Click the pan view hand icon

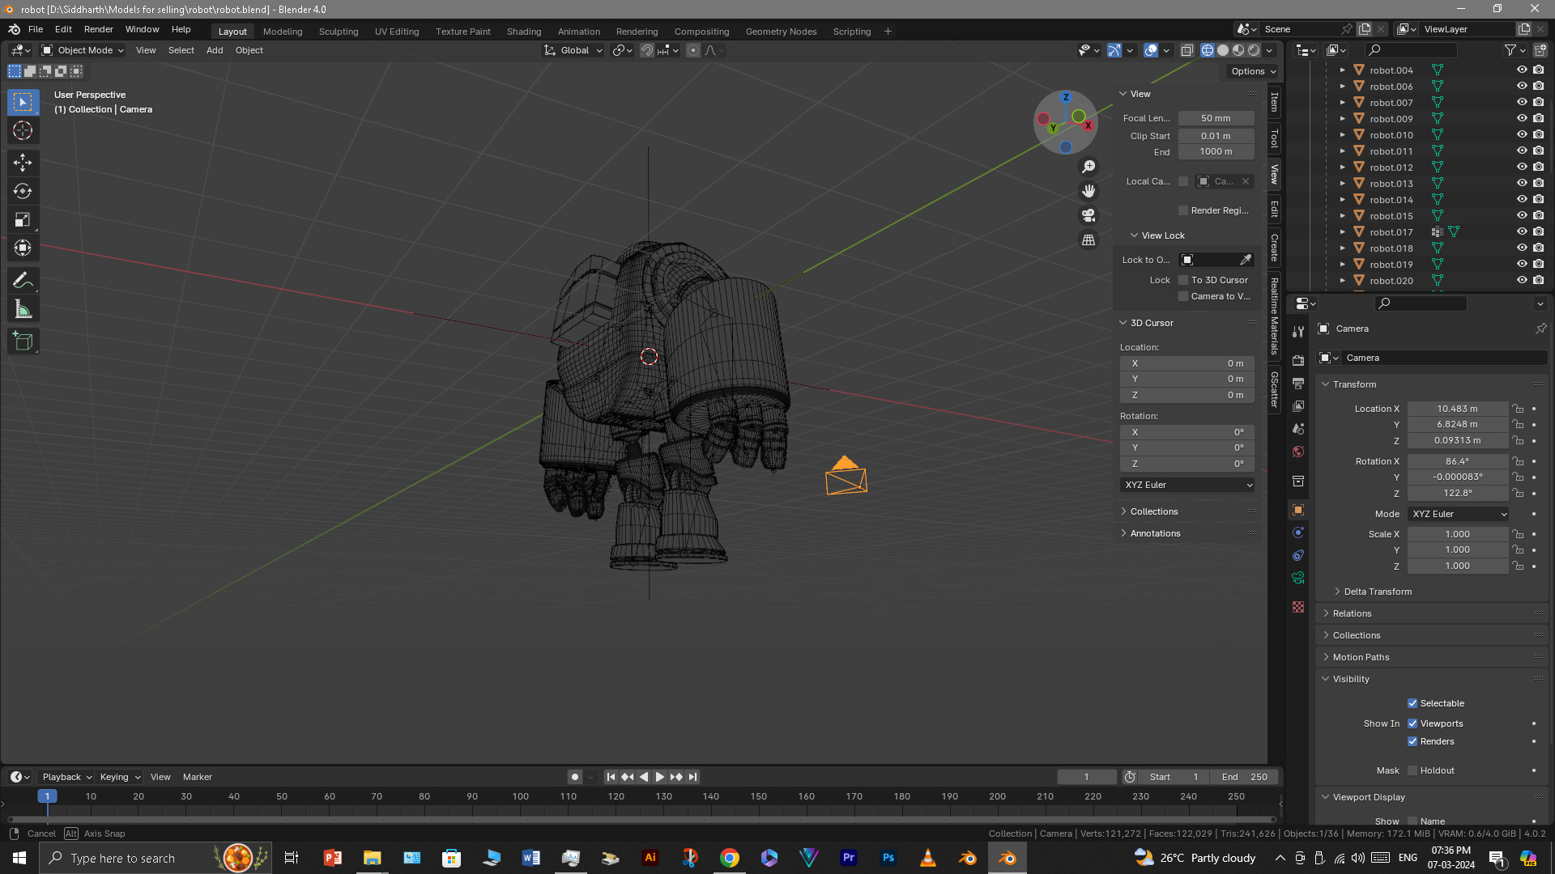(1088, 191)
